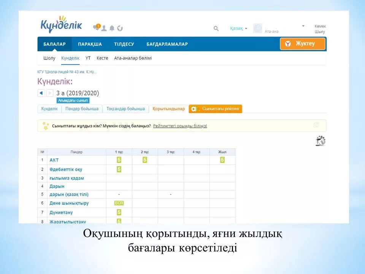
Task: Click the globe sync icon in the header
Action: [x=120, y=28]
